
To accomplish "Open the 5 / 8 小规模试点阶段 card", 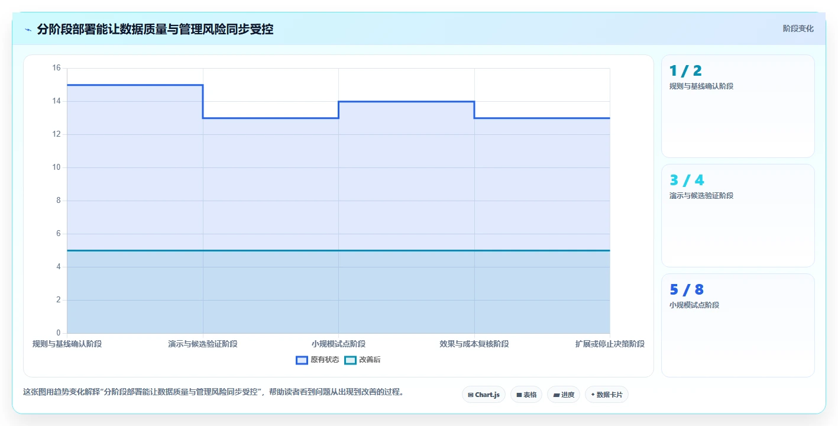I will [x=738, y=325].
